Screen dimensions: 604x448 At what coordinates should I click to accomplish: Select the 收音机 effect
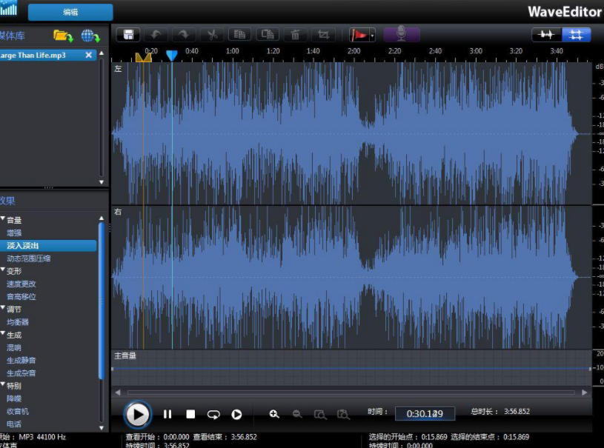[x=18, y=411]
